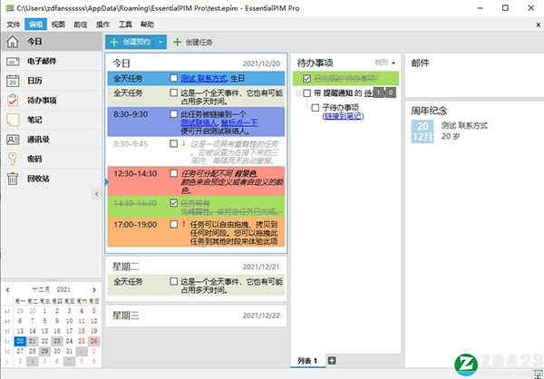Open the 操作 Actions menu
The height and width of the screenshot is (379, 544).
(x=102, y=24)
